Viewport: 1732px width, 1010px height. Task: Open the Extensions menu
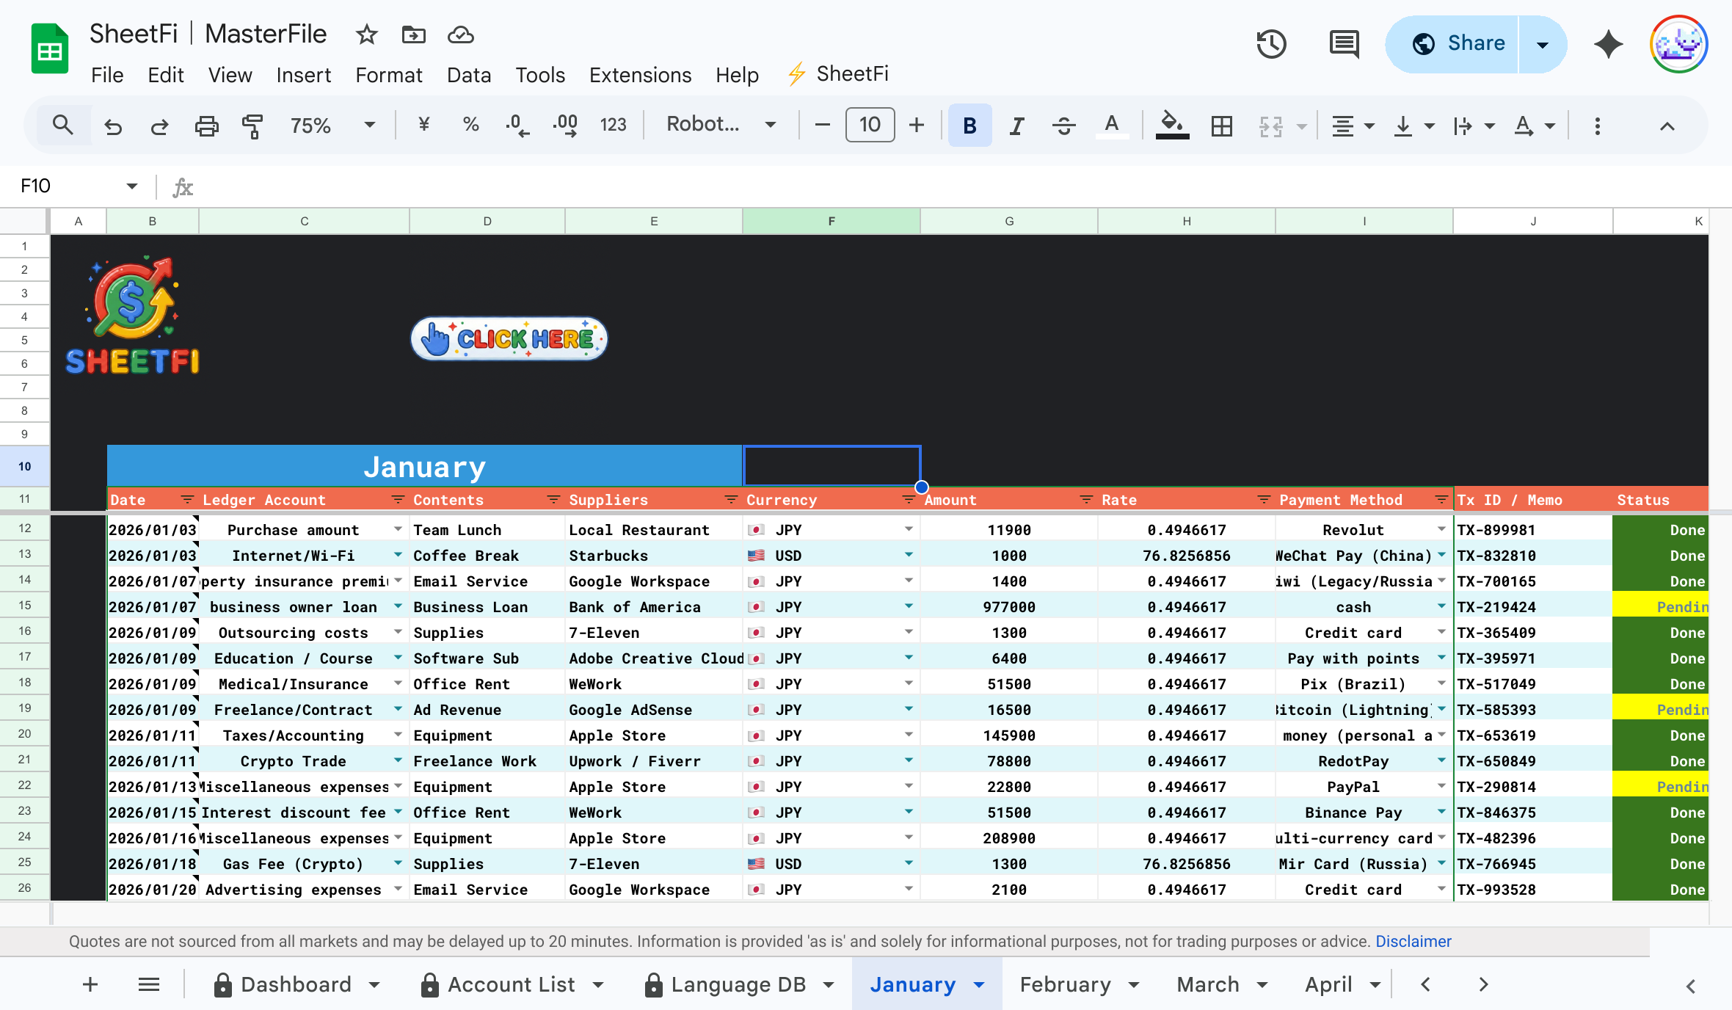[639, 74]
